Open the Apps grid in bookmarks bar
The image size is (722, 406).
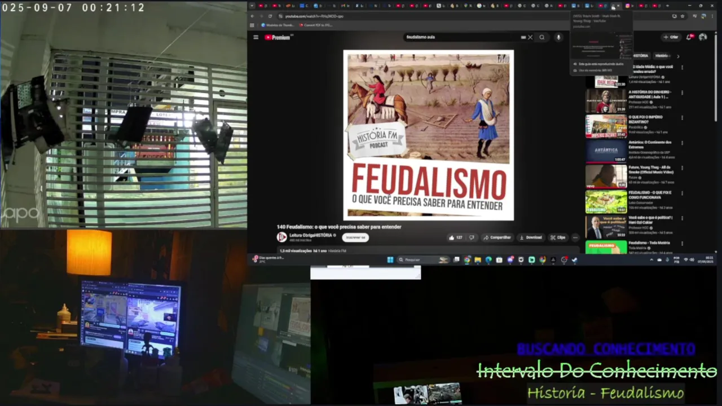(x=253, y=25)
